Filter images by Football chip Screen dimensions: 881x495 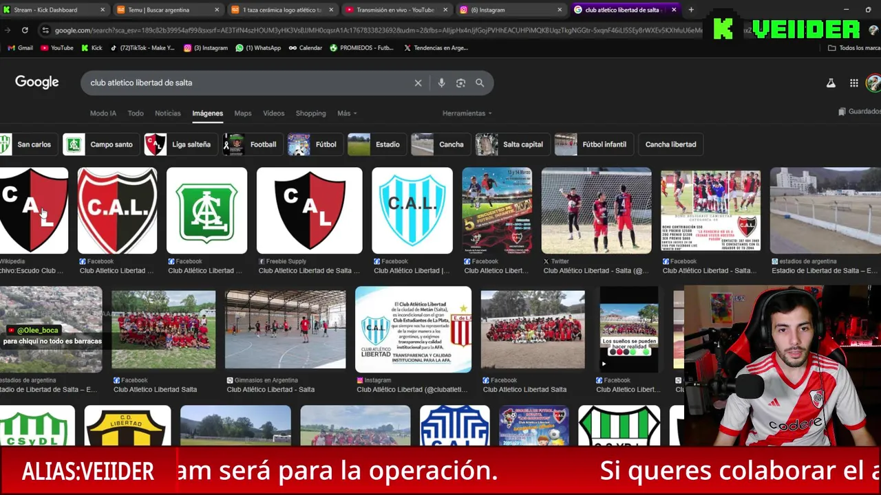[253, 144]
